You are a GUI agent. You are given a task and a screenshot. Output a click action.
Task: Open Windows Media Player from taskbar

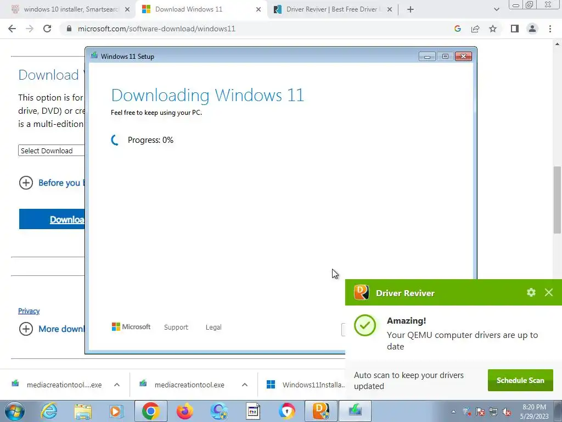click(116, 411)
